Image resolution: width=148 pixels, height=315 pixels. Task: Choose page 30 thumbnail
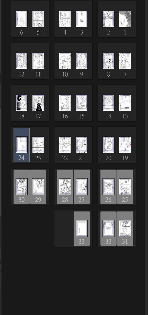[21, 187]
